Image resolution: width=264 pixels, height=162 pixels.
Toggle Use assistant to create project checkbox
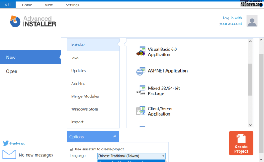[71, 149]
